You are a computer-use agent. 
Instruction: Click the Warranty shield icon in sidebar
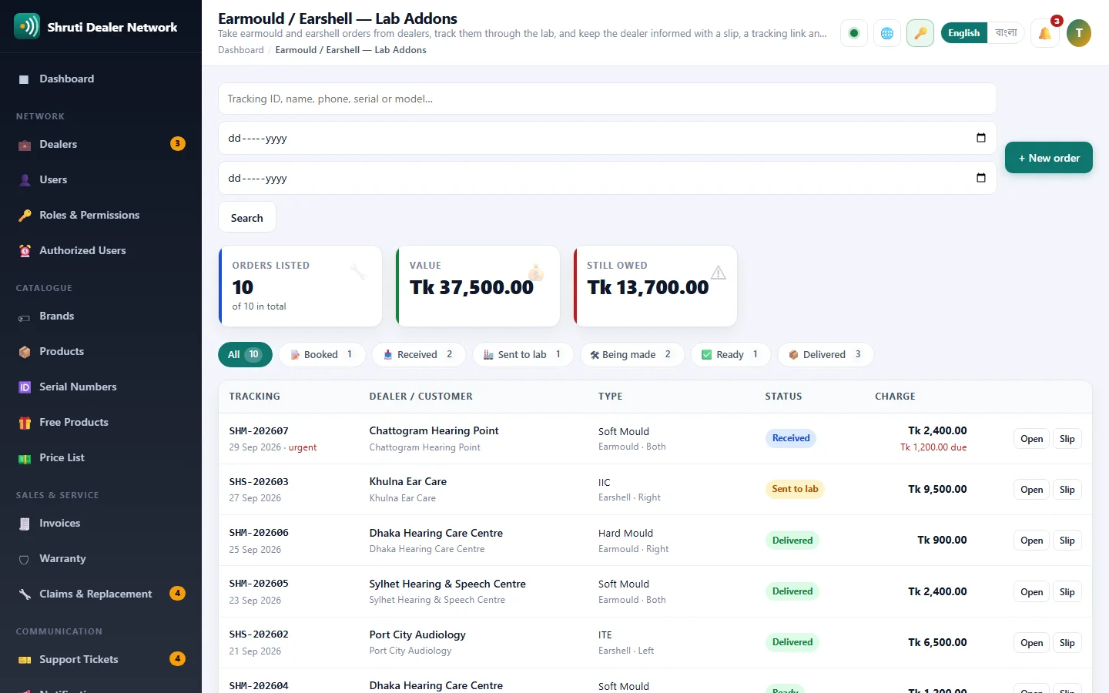25,559
